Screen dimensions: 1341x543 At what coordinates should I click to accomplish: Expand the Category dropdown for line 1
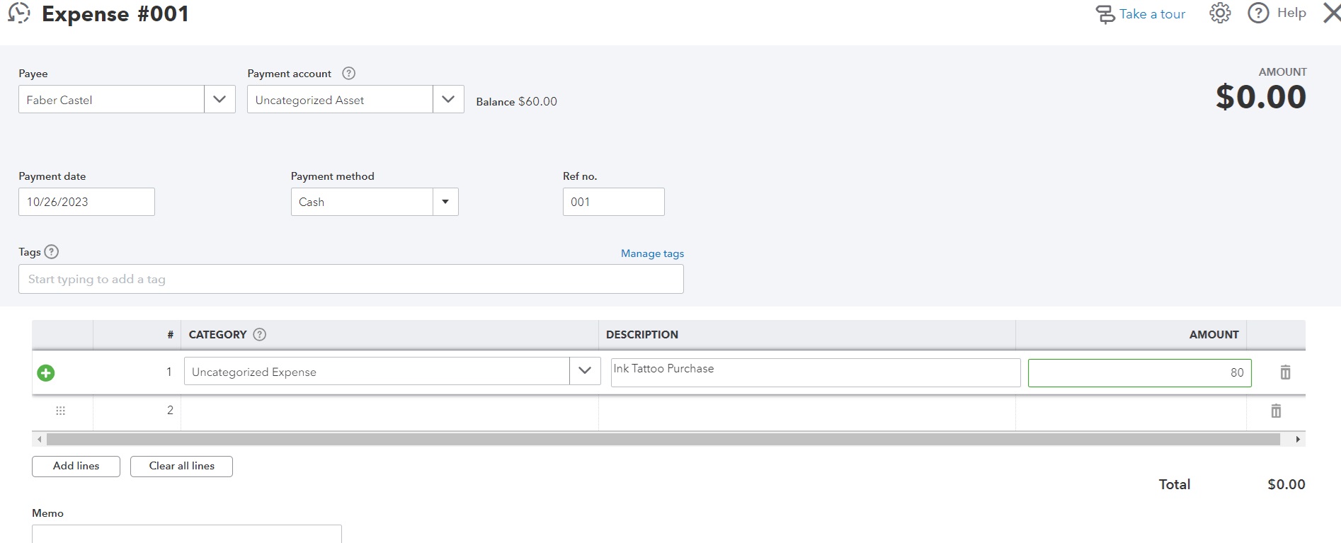(x=585, y=371)
